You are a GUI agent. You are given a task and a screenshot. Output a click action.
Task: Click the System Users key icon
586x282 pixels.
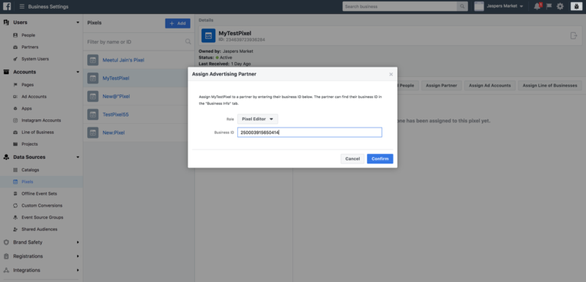click(15, 59)
